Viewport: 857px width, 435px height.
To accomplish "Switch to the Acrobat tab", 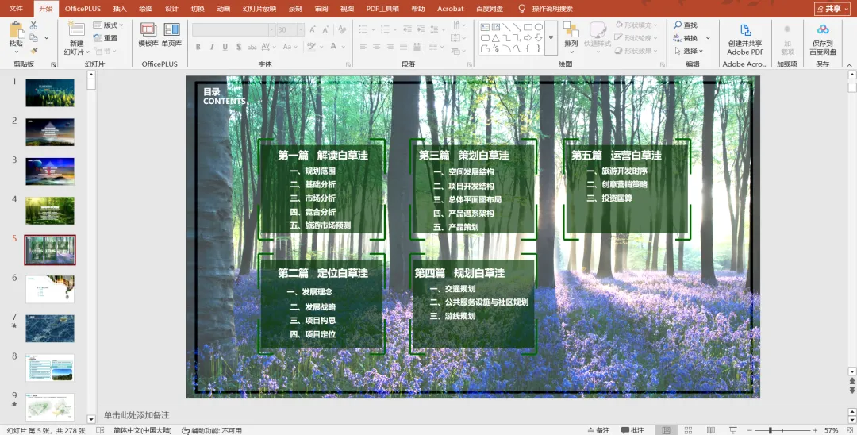I will coord(451,9).
